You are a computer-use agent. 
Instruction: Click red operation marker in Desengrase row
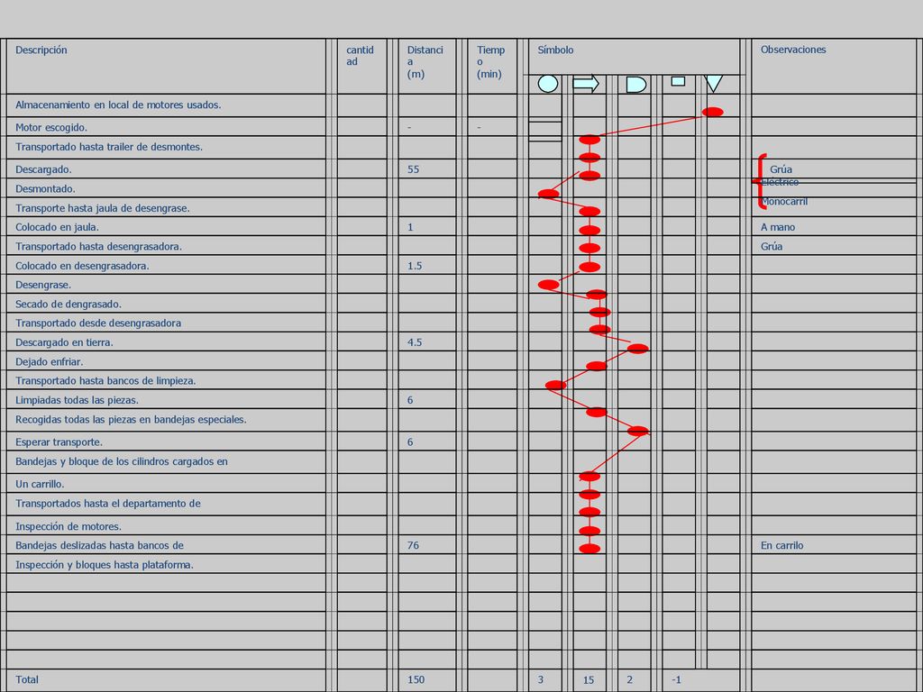549,285
